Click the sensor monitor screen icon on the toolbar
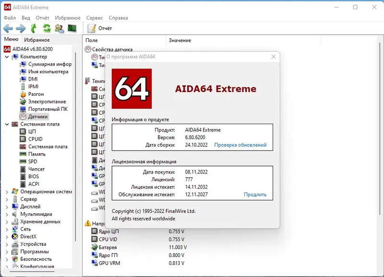 [x=71, y=28]
